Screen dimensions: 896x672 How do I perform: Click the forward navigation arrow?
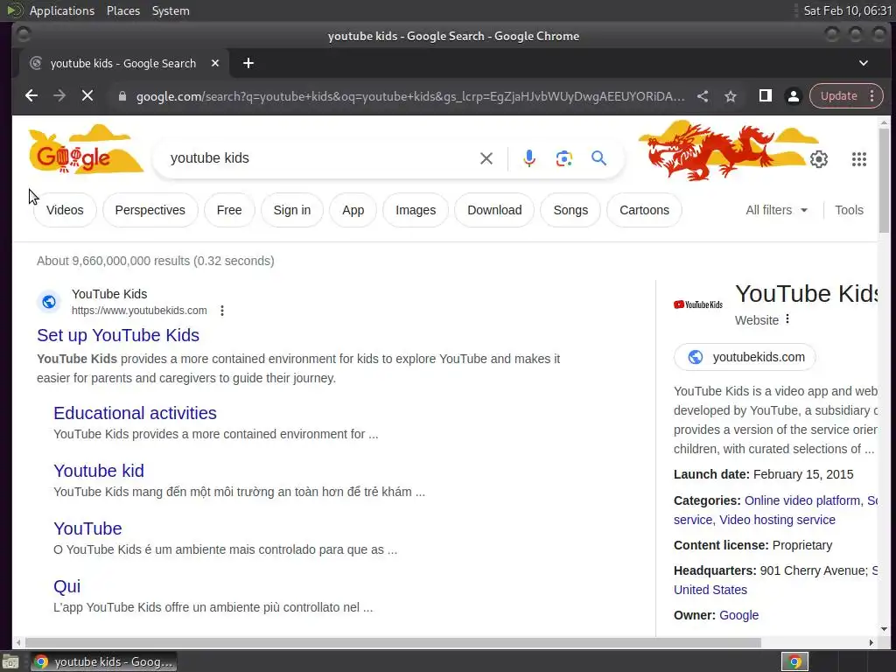59,96
